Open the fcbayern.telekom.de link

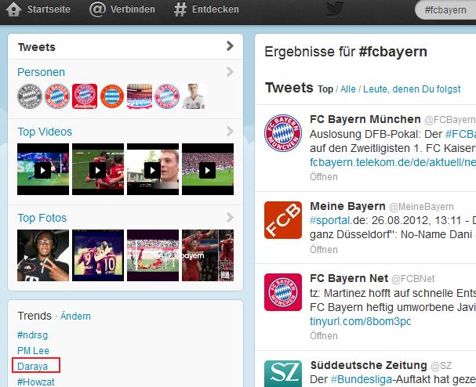pos(393,162)
